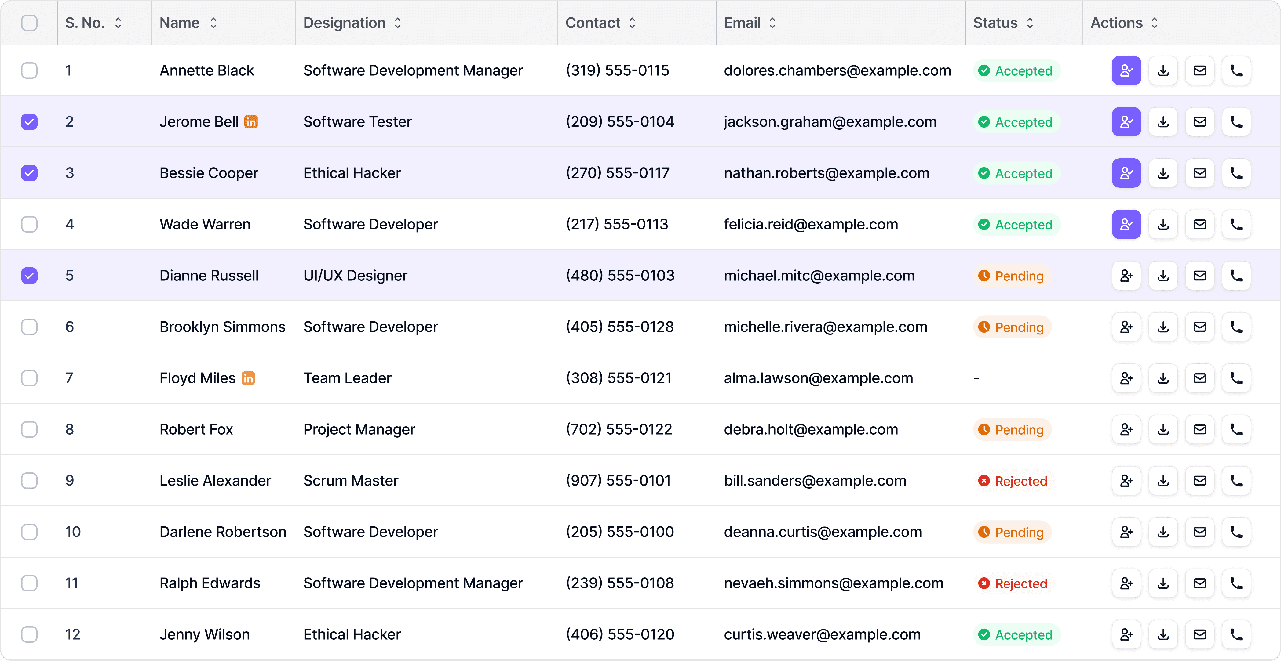
Task: Click the Email column header
Action: [742, 23]
